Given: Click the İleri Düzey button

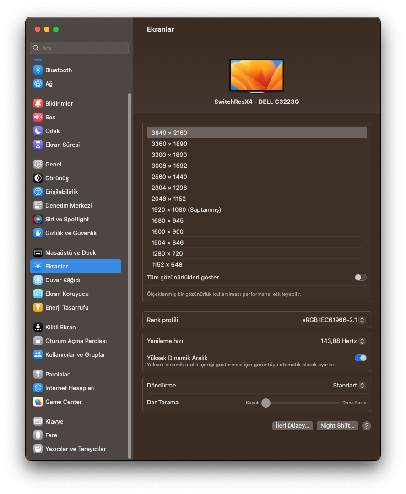Looking at the screenshot, I should (x=292, y=425).
